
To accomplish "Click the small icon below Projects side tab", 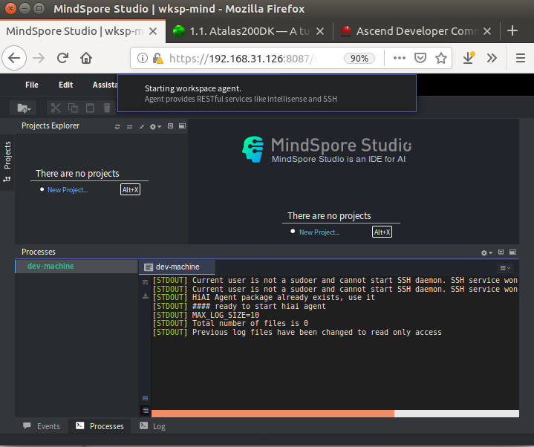I will point(7,179).
